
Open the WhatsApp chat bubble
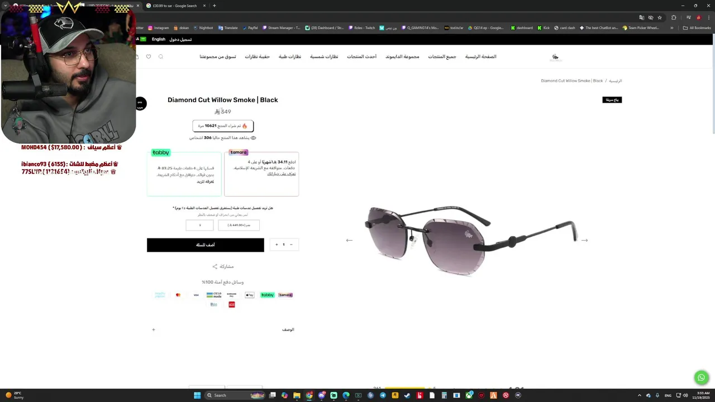[x=702, y=378]
